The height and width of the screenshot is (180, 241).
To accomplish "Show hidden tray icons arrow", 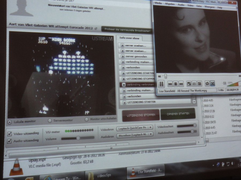I will (x=213, y=165).
